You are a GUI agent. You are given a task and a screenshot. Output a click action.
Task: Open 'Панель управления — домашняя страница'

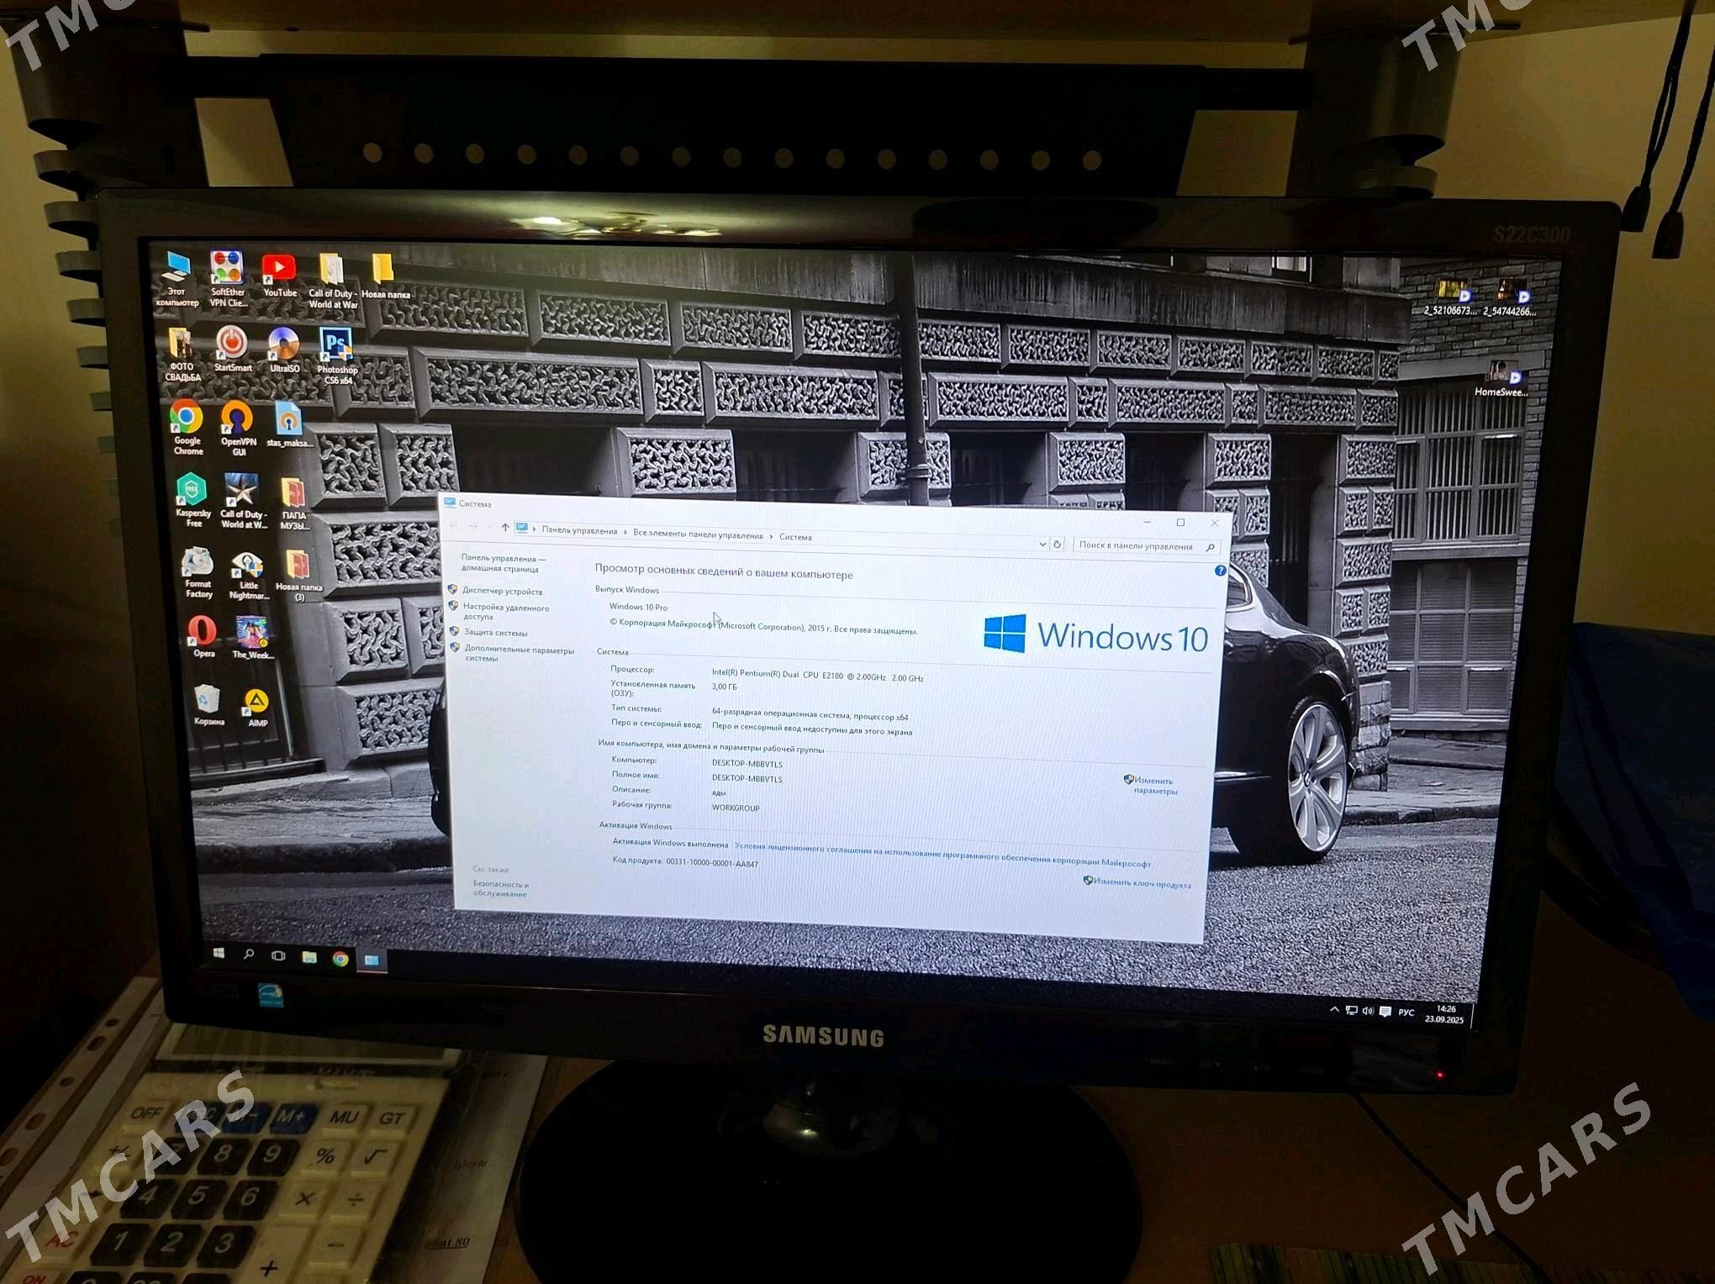pyautogui.click(x=503, y=563)
